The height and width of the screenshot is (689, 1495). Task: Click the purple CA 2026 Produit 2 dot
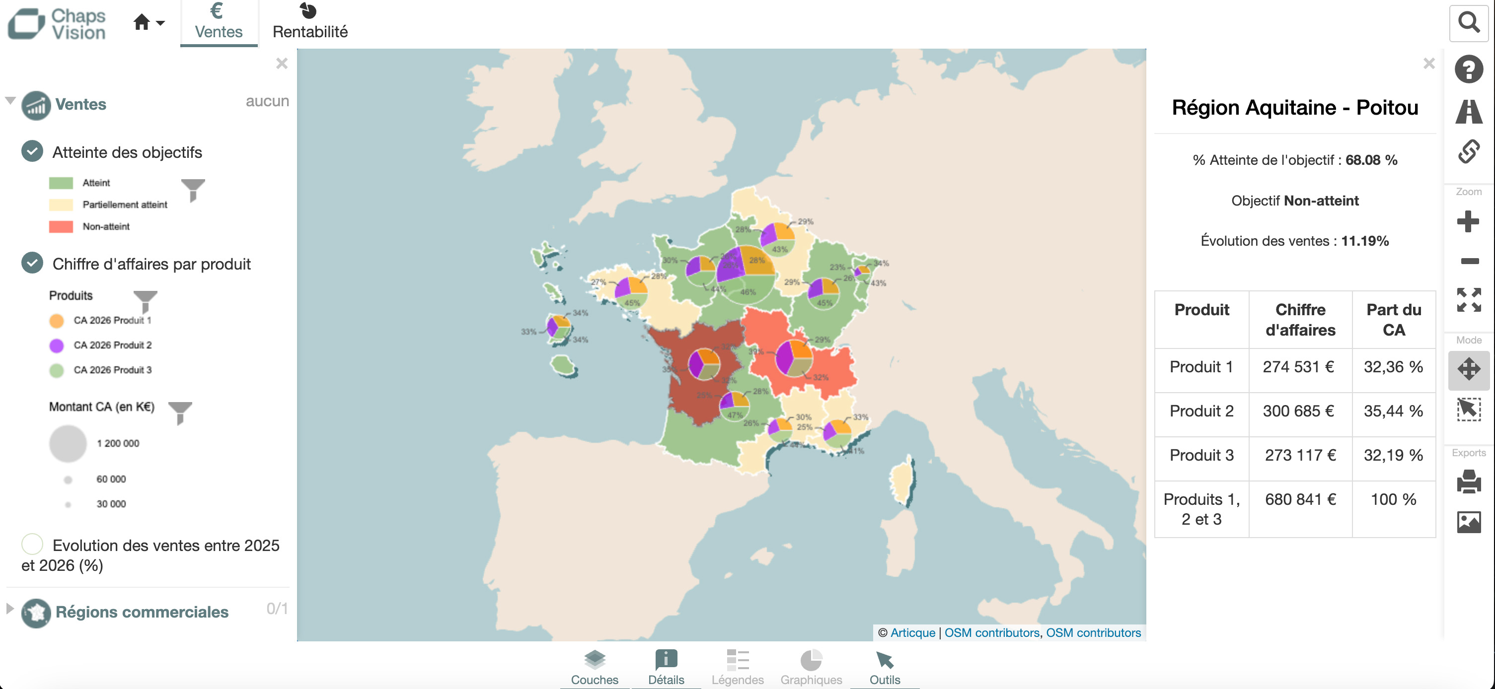(56, 345)
